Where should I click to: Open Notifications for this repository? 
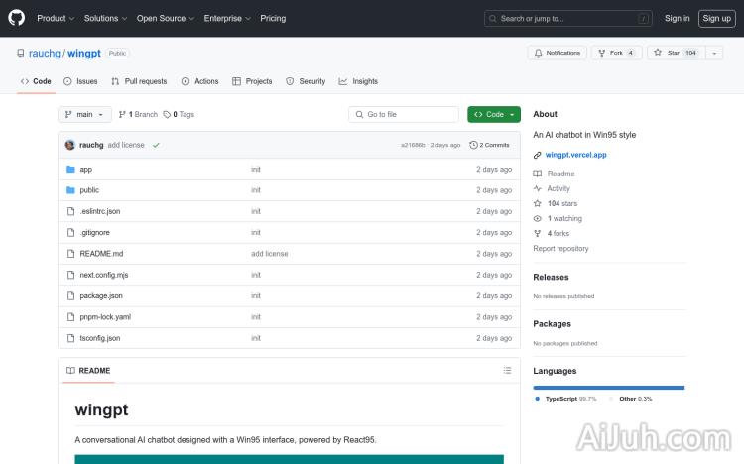coord(557,53)
